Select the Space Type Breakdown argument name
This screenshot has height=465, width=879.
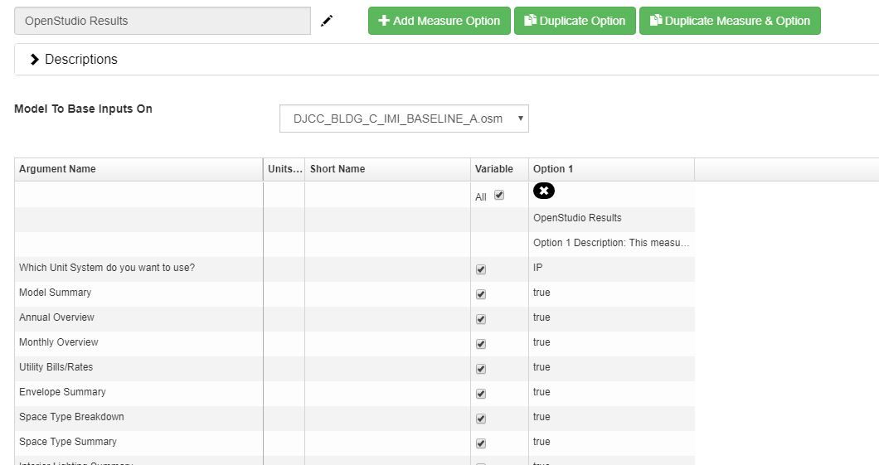tap(72, 417)
